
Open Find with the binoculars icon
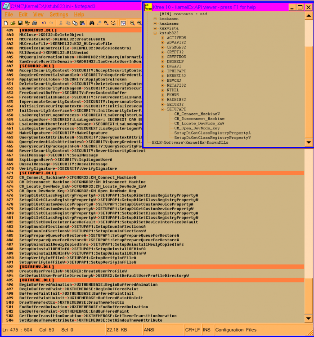pos(91,23)
